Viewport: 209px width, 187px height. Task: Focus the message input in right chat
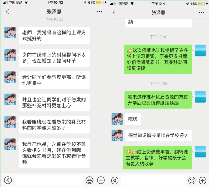pos(153,180)
